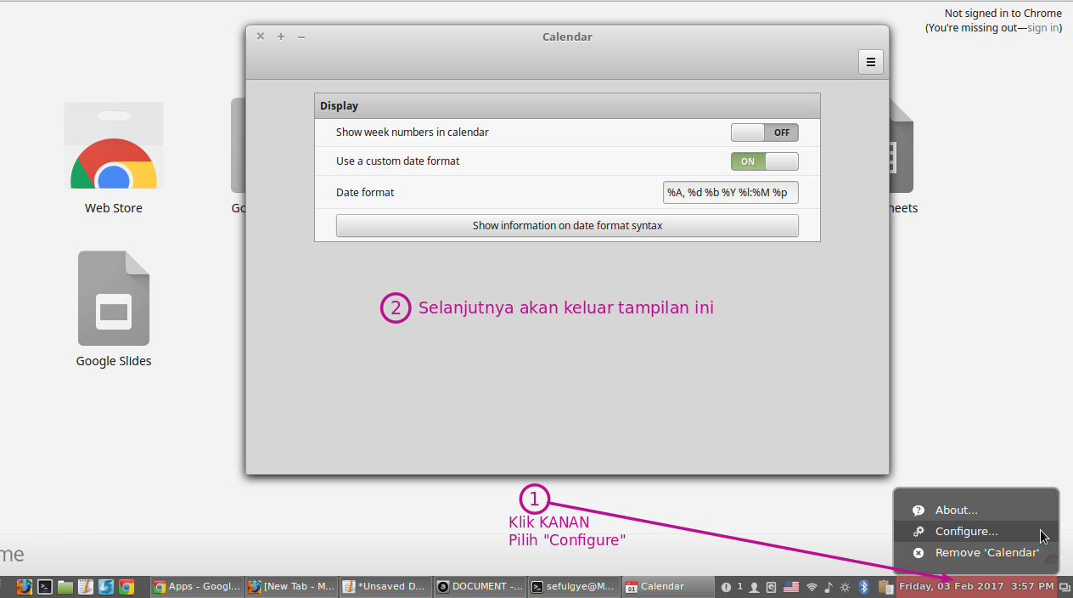This screenshot has width=1073, height=598.
Task: Open the network Wi-Fi tray icon
Action: [812, 586]
